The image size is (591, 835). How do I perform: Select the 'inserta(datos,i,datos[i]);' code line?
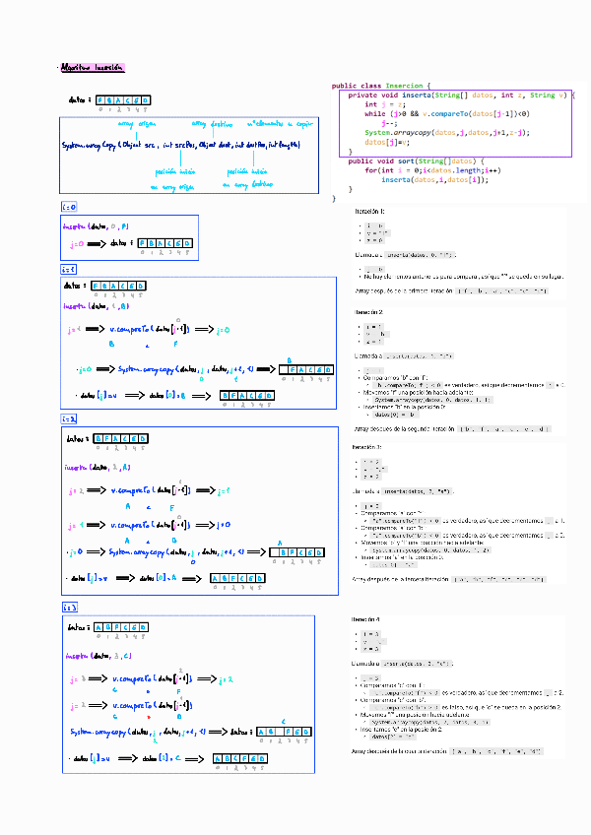pos(434,180)
